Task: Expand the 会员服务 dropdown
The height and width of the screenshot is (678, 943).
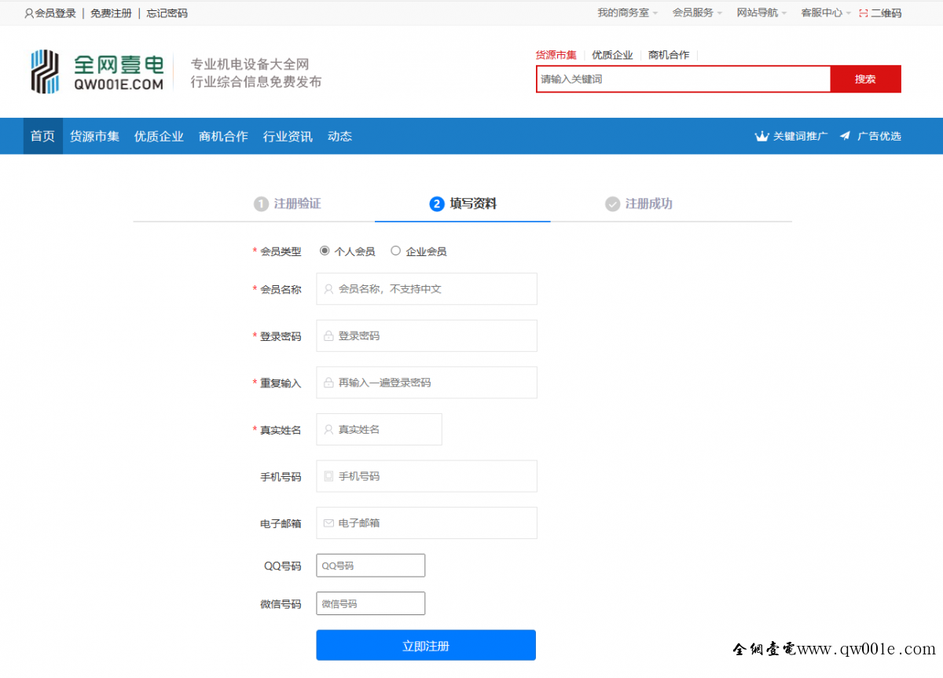Action: click(x=698, y=13)
